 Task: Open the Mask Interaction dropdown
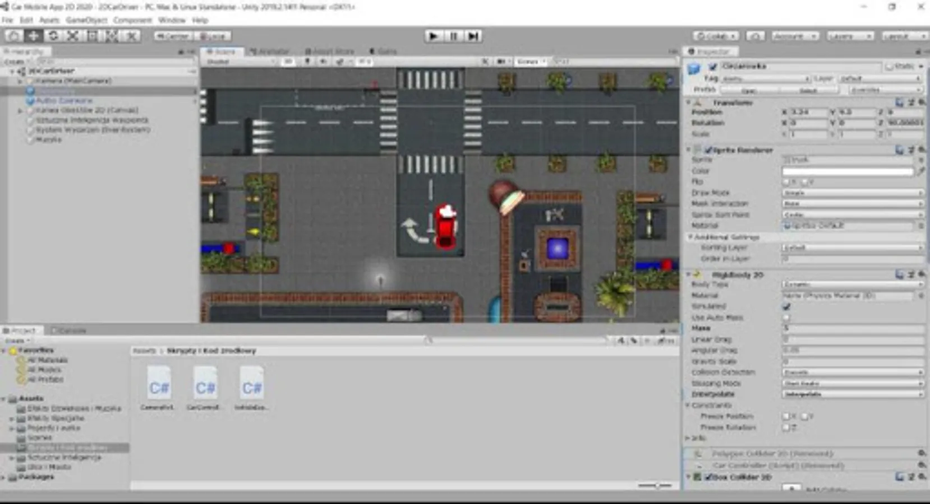[853, 204]
